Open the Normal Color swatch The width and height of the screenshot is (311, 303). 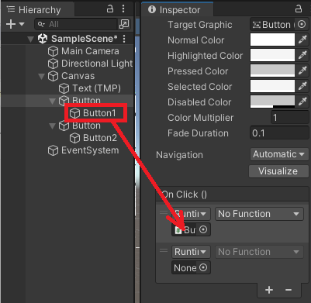point(272,40)
